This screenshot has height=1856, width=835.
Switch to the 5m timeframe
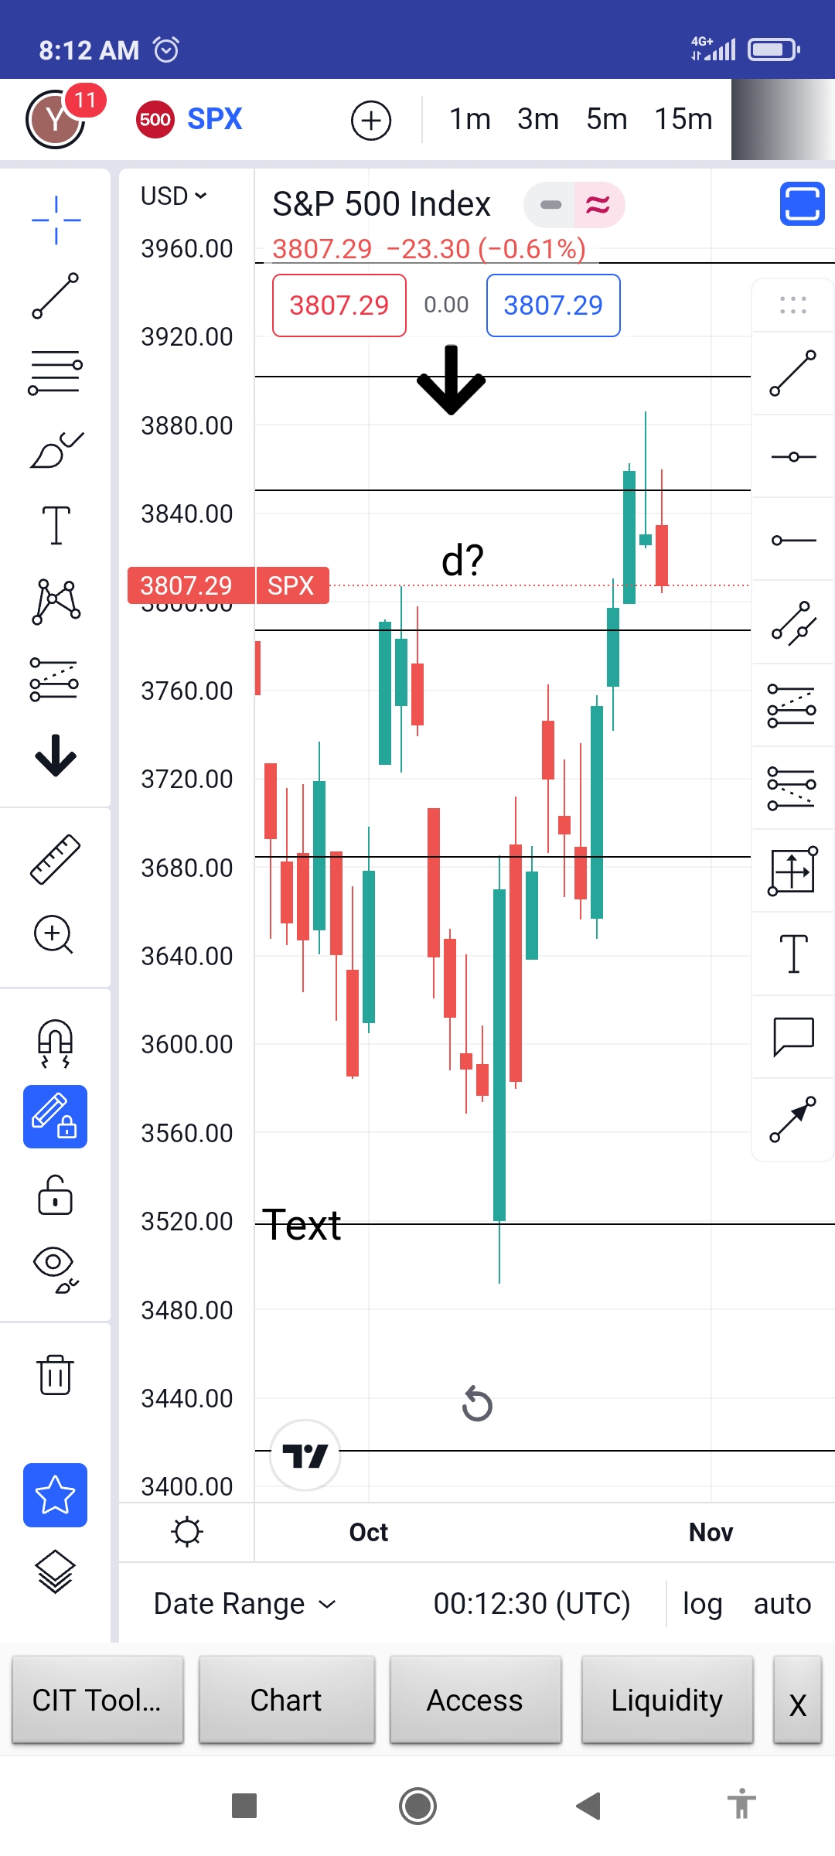click(x=607, y=119)
